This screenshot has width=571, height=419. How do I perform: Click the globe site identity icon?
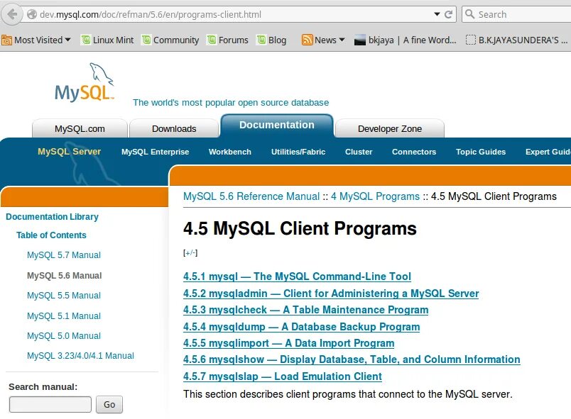32,15
